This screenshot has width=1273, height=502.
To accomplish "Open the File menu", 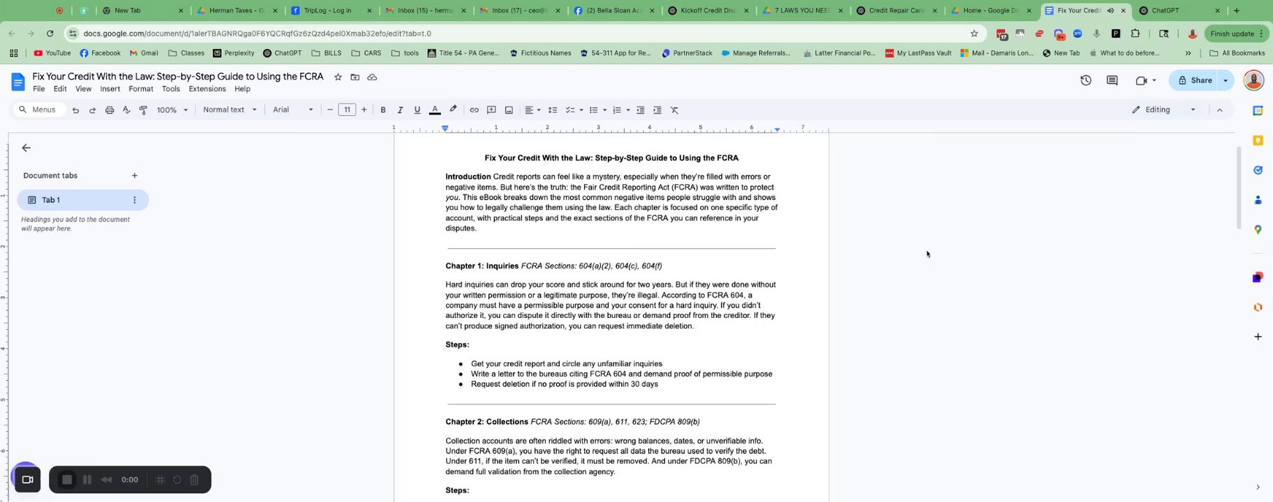I will click(38, 89).
